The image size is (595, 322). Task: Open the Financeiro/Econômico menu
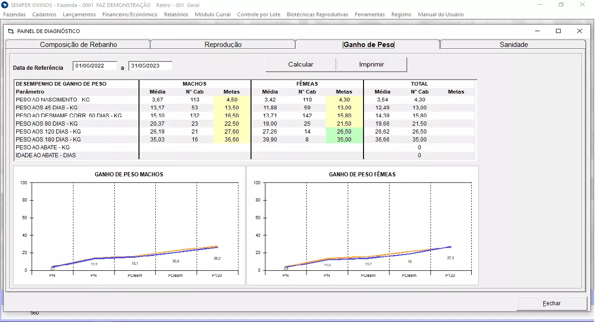tap(130, 14)
